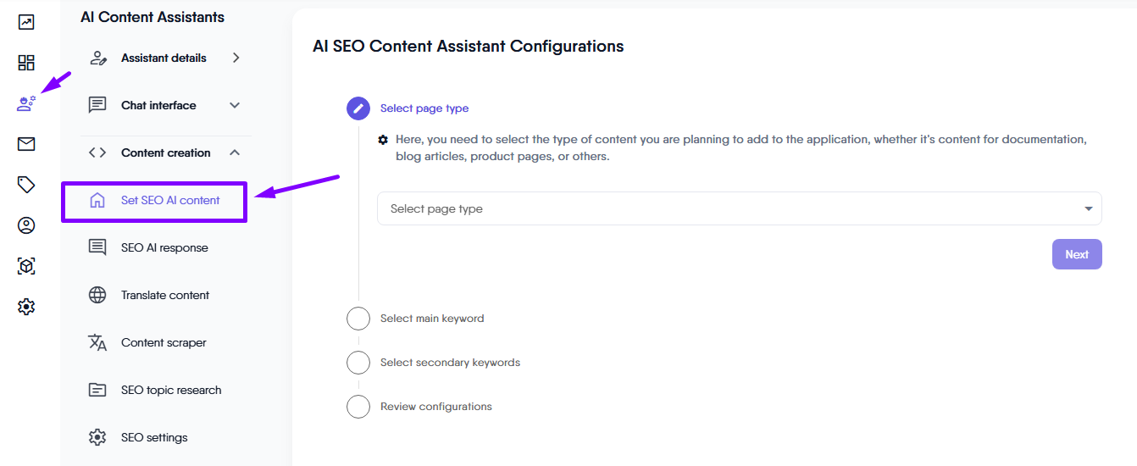Open the Content scraper page
Image resolution: width=1137 pixels, height=466 pixels.
coord(164,343)
